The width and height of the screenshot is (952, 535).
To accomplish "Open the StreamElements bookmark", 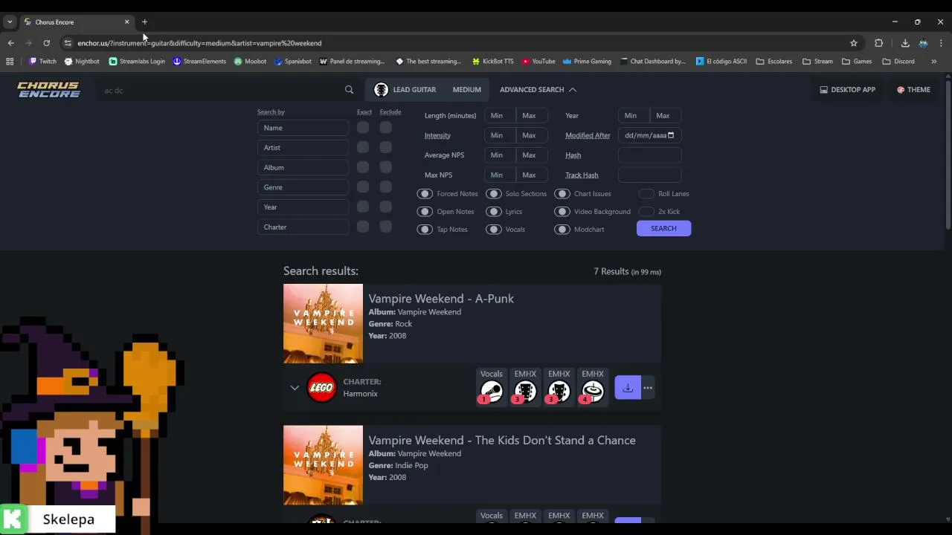I will coord(199,62).
